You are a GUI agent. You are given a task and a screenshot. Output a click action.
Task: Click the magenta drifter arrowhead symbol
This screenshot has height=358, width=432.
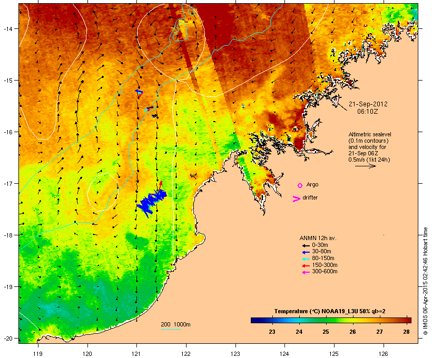click(297, 199)
